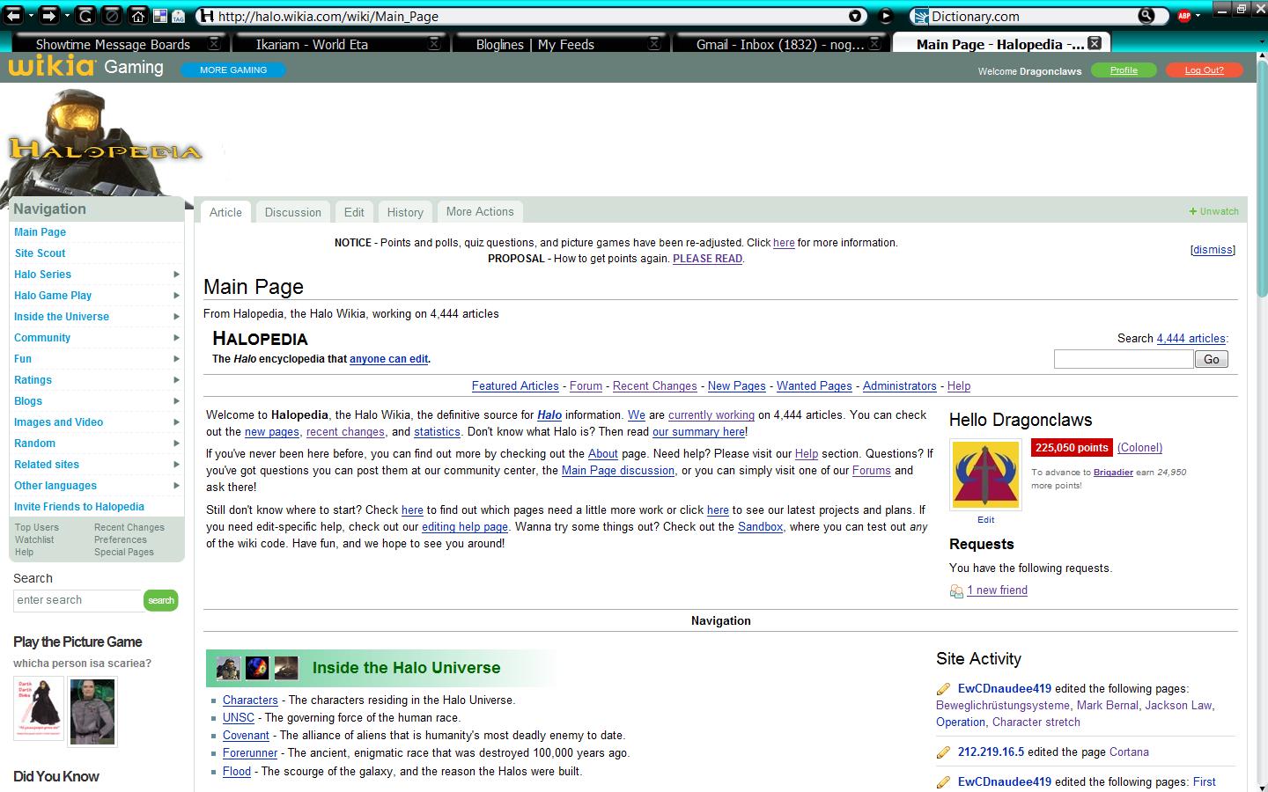Image resolution: width=1268 pixels, height=792 pixels.
Task: Click the sidebar 'enter search' input field
Action: coord(77,600)
